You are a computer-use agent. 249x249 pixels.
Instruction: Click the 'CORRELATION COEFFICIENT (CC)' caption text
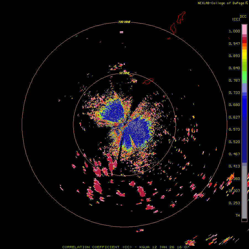pyautogui.click(x=97, y=247)
